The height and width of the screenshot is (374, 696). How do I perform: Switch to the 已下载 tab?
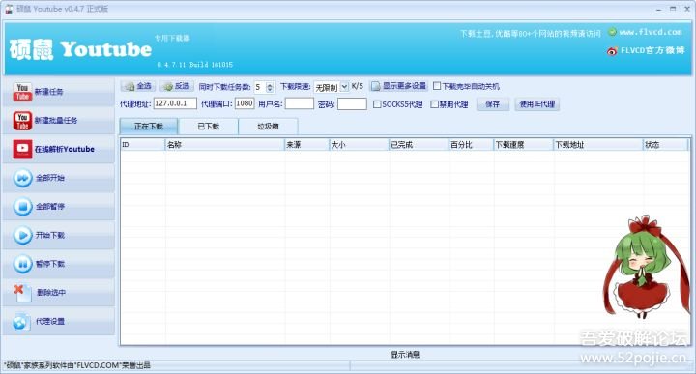coord(208,127)
